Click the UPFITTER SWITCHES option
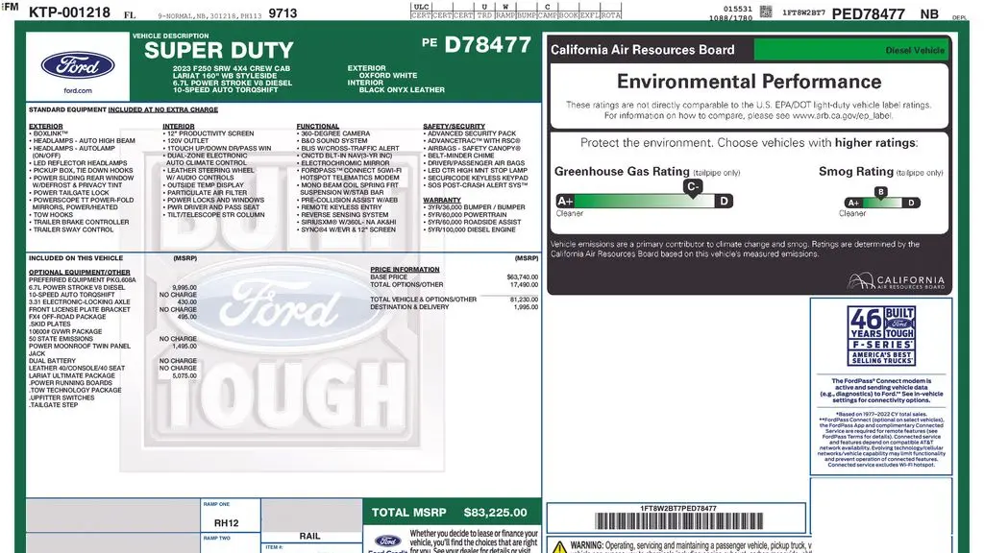Viewport: 984px width, 553px height. [61, 398]
